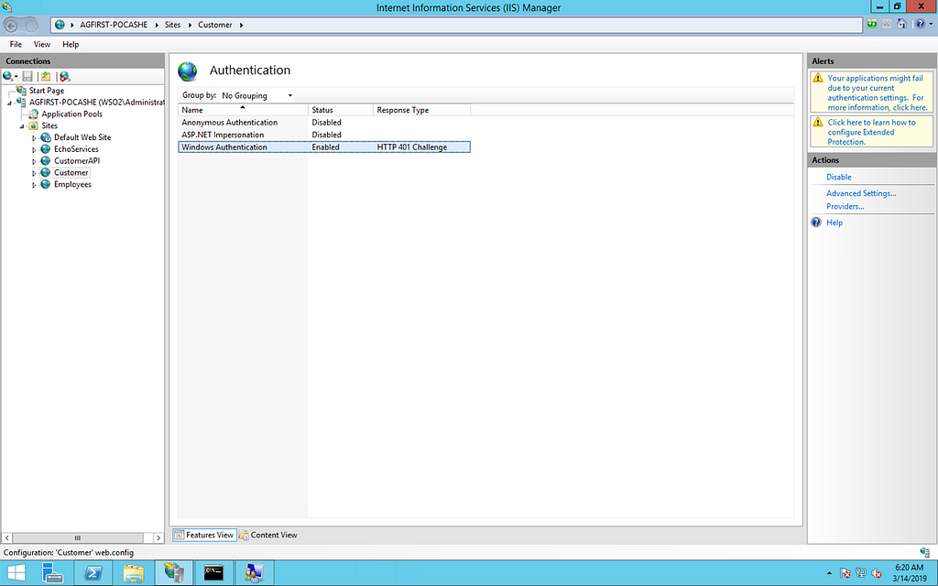The height and width of the screenshot is (586, 938).
Task: Open PowerShell from the taskbar
Action: (x=93, y=573)
